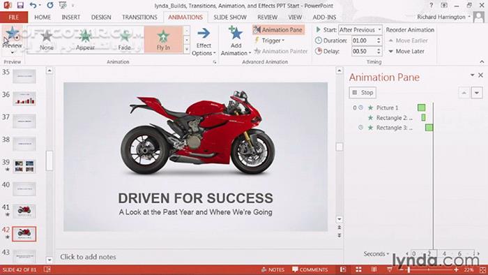Click the COMMENTS button in status bar

click(x=310, y=269)
